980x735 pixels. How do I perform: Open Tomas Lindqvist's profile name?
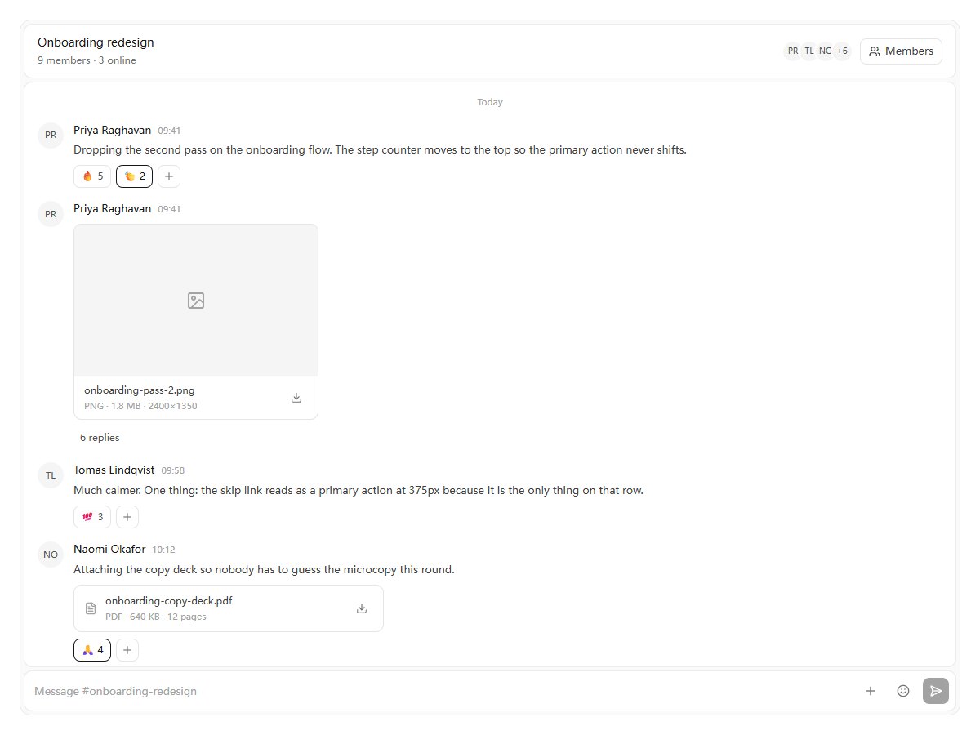pyautogui.click(x=114, y=470)
